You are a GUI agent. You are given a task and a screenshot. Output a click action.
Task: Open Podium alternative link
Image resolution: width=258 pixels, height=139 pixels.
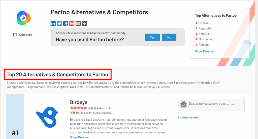click(204, 45)
